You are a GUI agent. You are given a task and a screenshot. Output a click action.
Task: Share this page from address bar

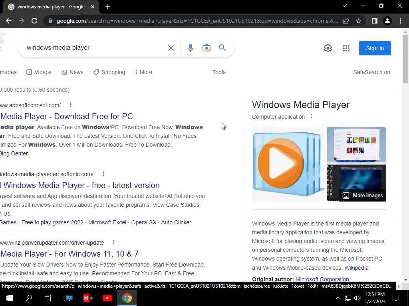[x=346, y=21]
